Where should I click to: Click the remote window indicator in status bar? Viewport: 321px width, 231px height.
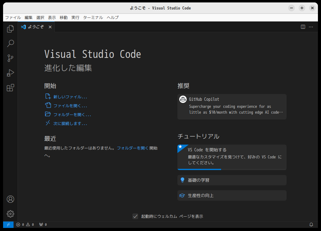pos(8,225)
